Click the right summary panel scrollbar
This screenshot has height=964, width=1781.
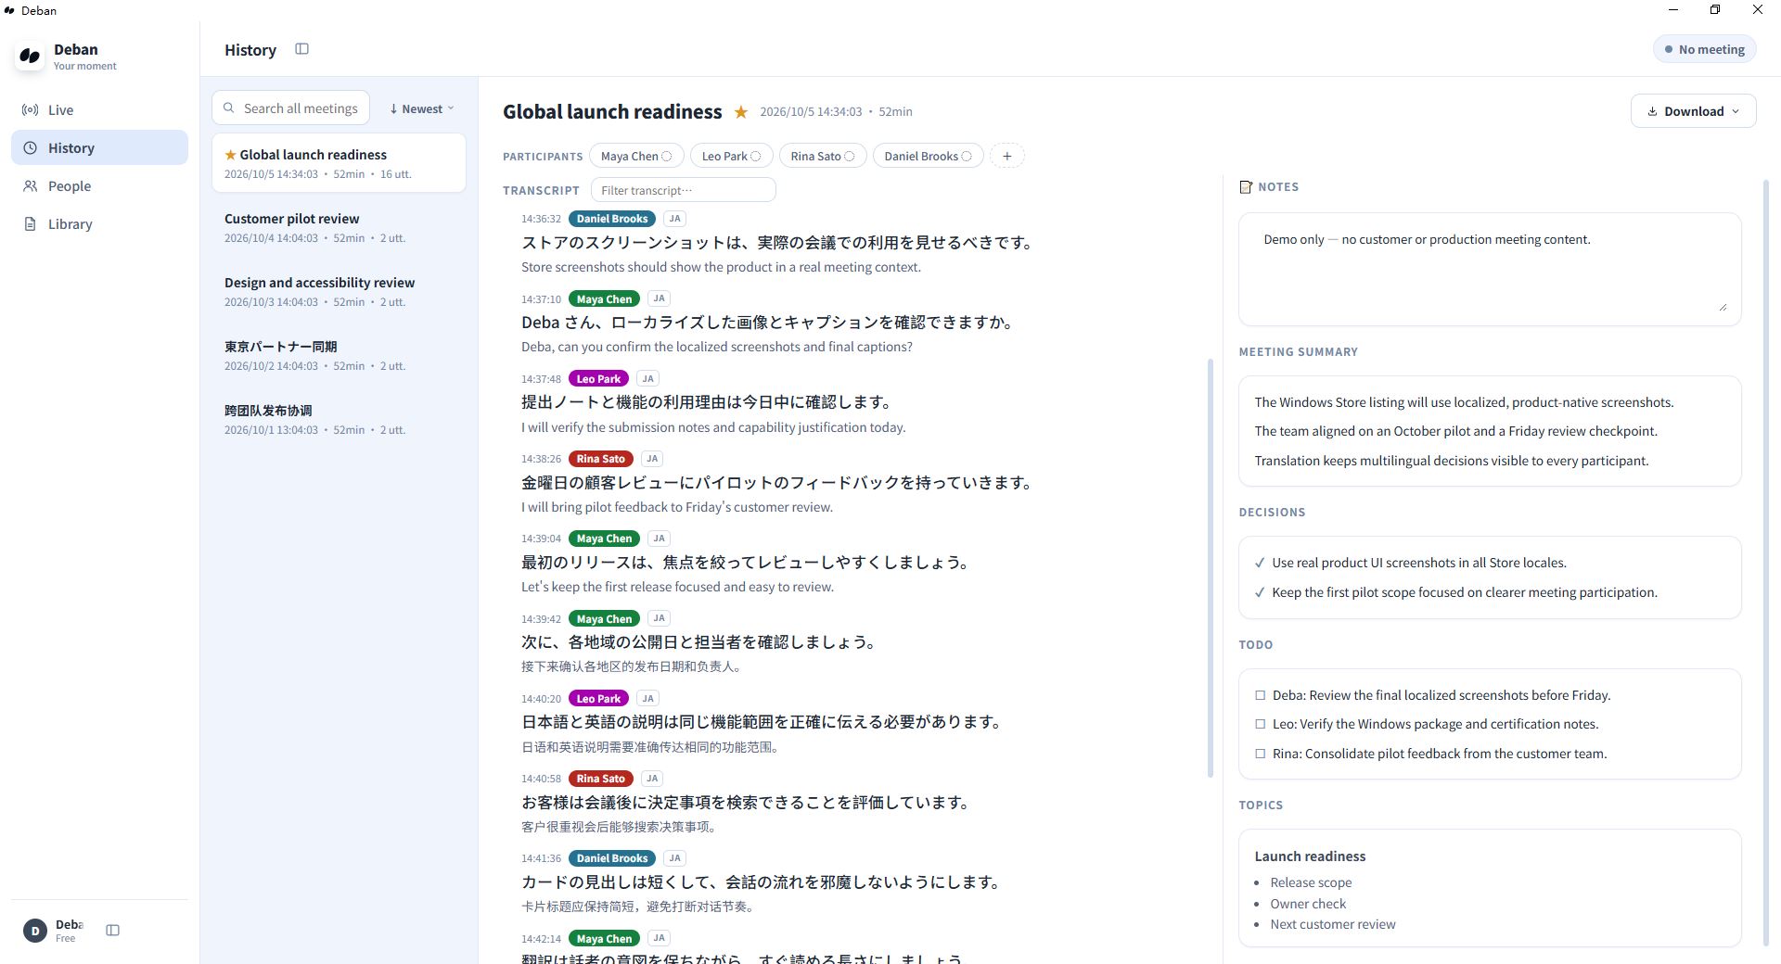1766,564
